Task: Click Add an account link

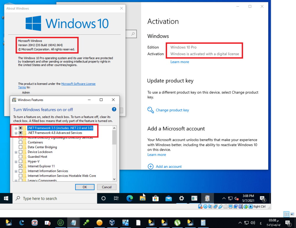Action: click(x=169, y=166)
